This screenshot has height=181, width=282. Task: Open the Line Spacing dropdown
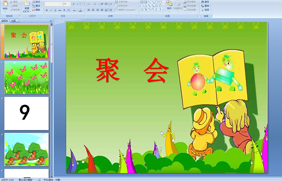[111, 4]
